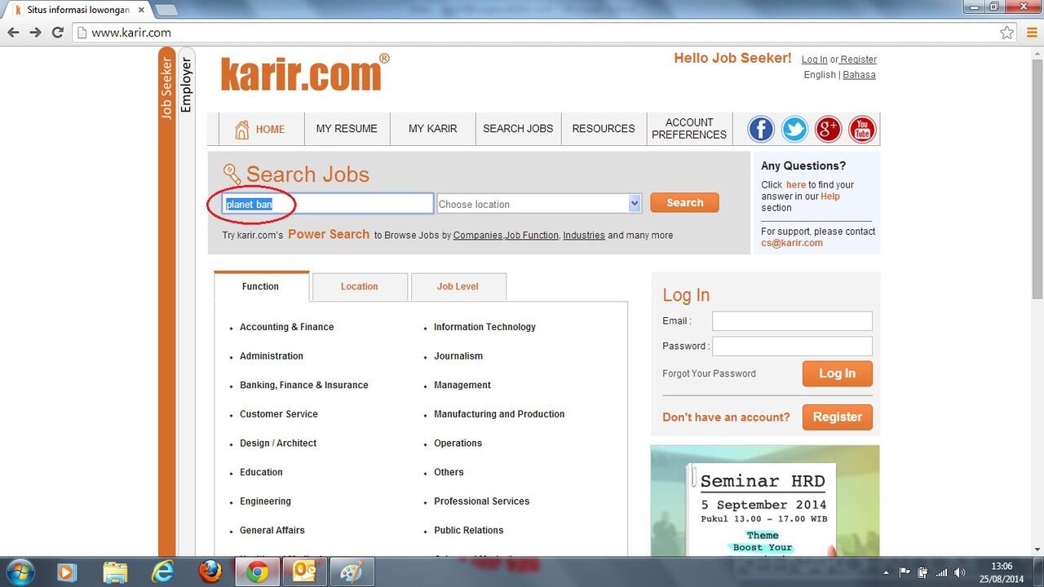This screenshot has height=587, width=1044.
Task: Close the Situs informasi lowongan tab
Action: coord(141,11)
